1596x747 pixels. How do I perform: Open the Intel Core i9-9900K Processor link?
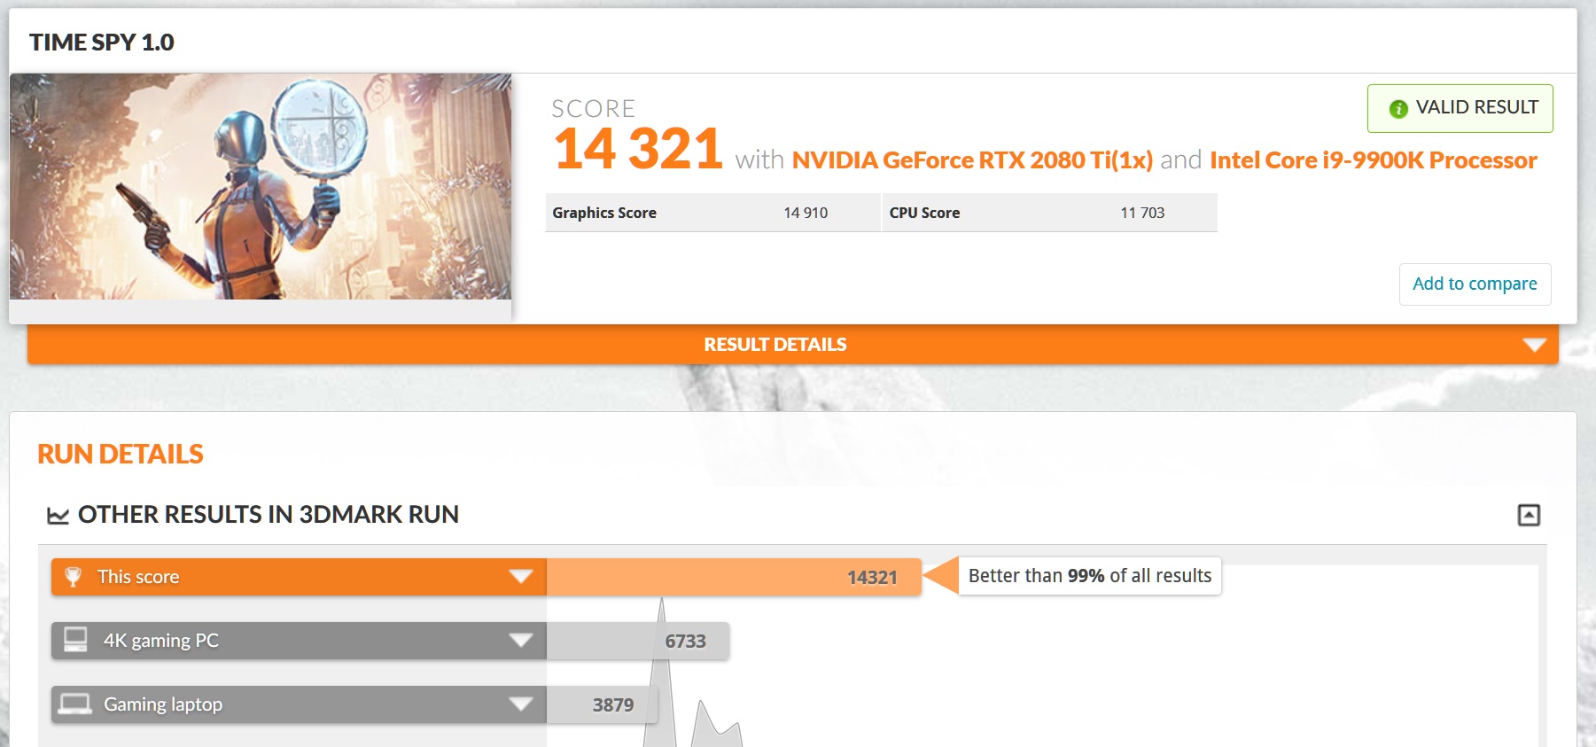tap(1373, 160)
